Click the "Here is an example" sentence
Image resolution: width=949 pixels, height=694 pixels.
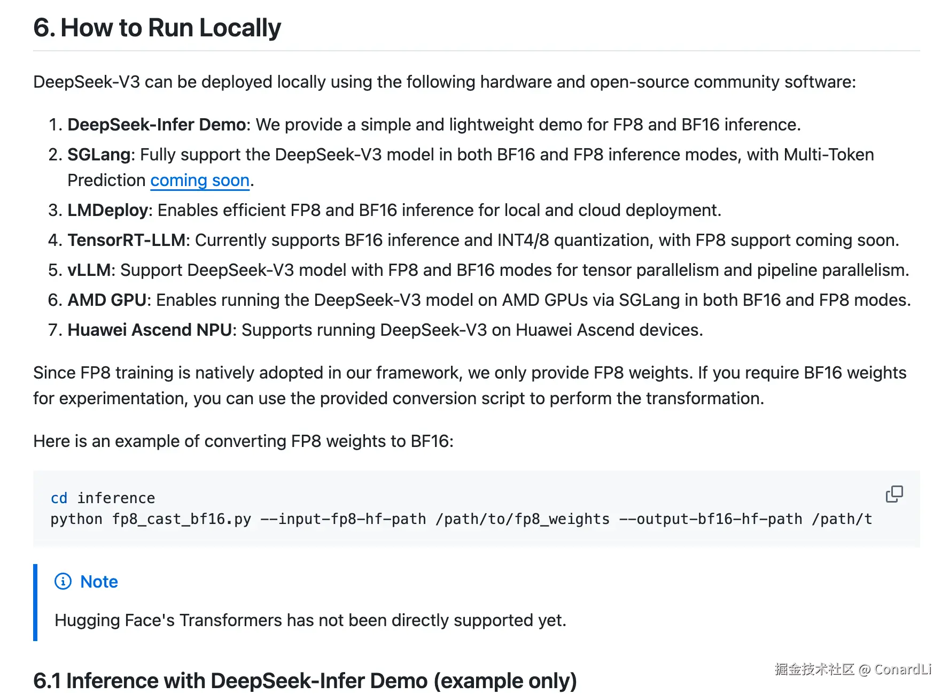point(243,441)
